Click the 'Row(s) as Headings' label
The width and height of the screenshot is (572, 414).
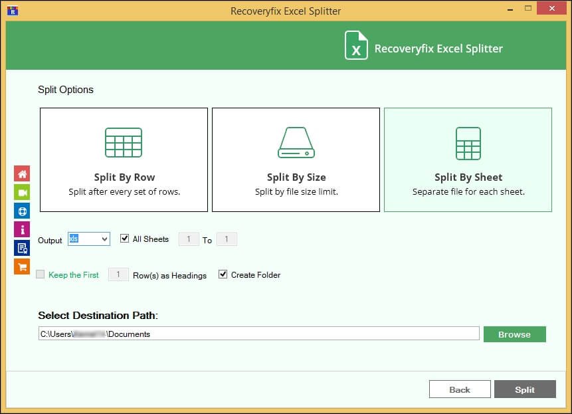point(169,275)
